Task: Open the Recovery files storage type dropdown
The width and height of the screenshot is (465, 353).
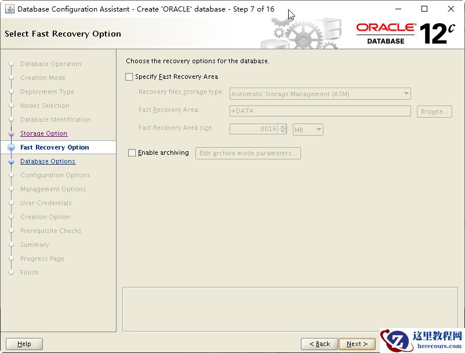Action: pyautogui.click(x=320, y=94)
